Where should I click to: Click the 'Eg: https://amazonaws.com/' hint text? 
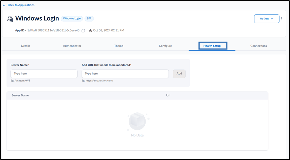(97, 81)
